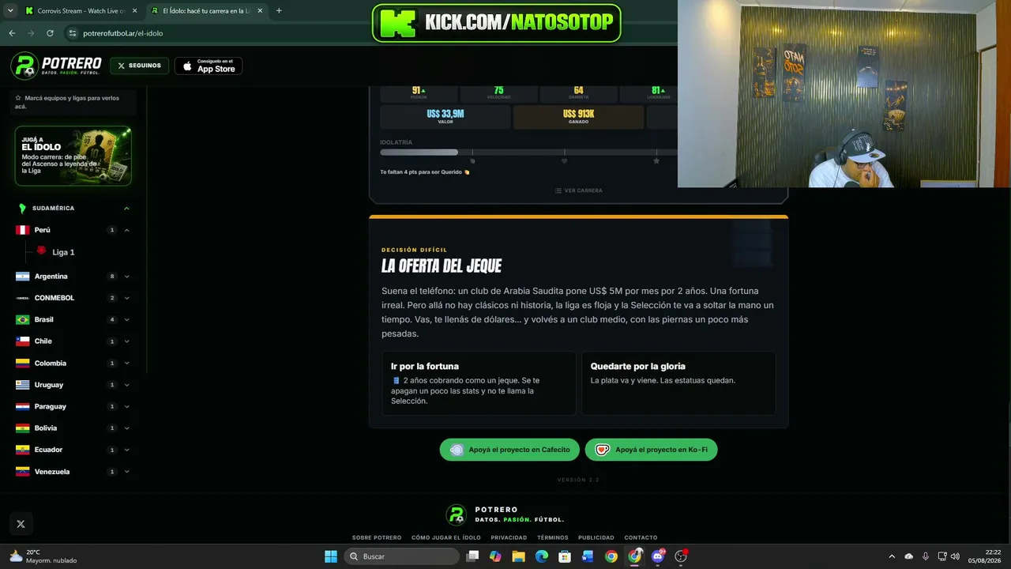This screenshot has width=1011, height=569.
Task: Click the Peru flag icon
Action: click(22, 230)
